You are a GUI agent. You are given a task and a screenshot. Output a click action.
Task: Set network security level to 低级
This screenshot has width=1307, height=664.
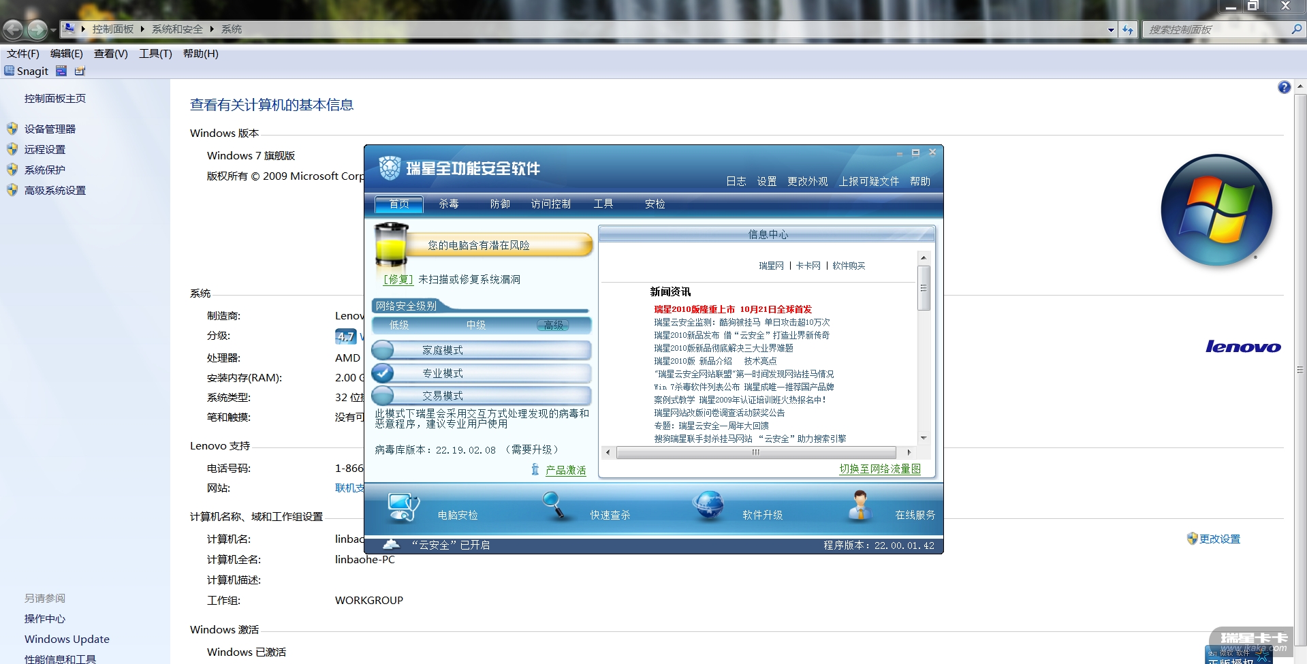coord(399,325)
